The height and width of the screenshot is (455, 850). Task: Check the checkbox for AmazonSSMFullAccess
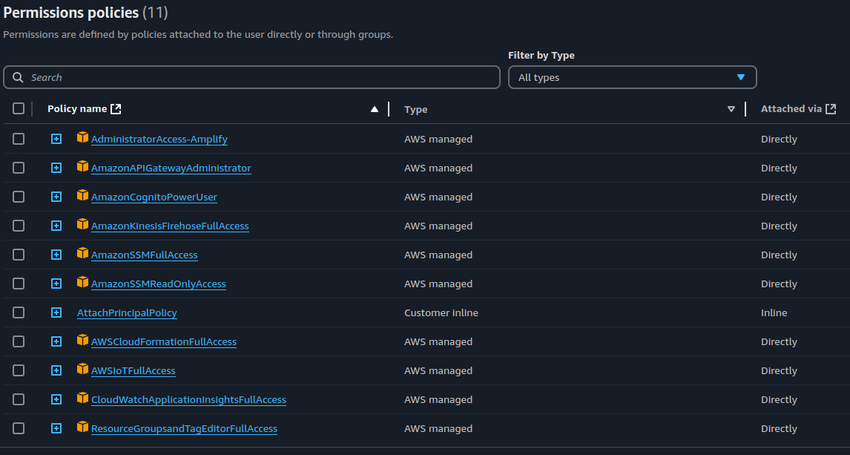19,254
